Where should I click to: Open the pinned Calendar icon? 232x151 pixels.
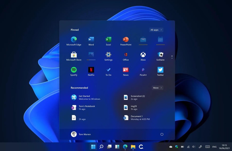coord(161,40)
